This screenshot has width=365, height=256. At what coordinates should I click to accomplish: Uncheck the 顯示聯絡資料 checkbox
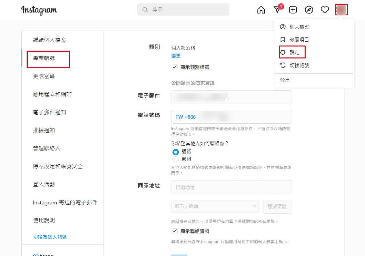pyautogui.click(x=175, y=231)
